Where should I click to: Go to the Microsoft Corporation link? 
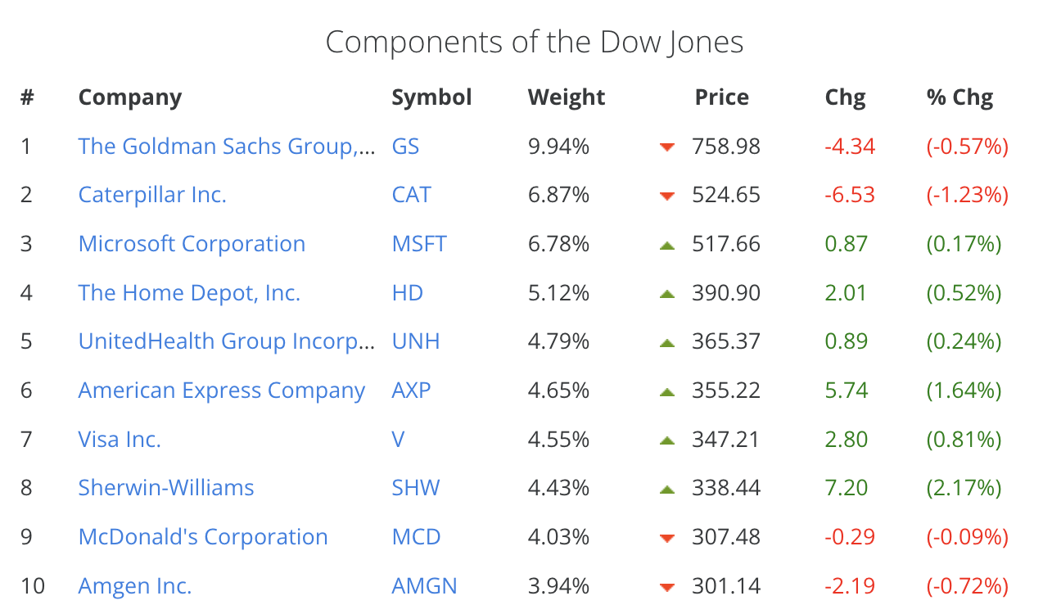[192, 244]
